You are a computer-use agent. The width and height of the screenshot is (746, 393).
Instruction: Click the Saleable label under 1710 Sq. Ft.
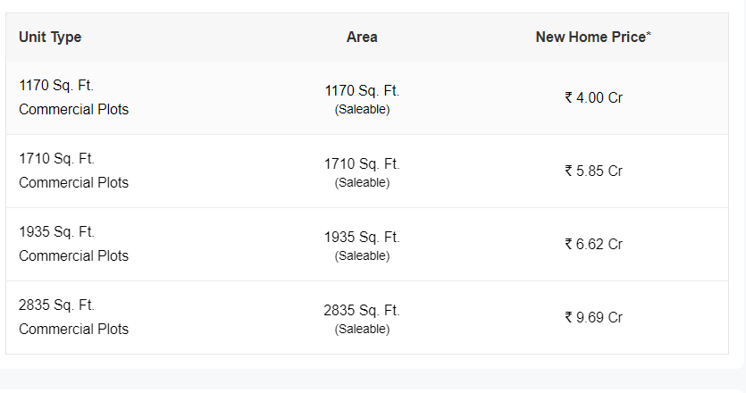(x=362, y=183)
